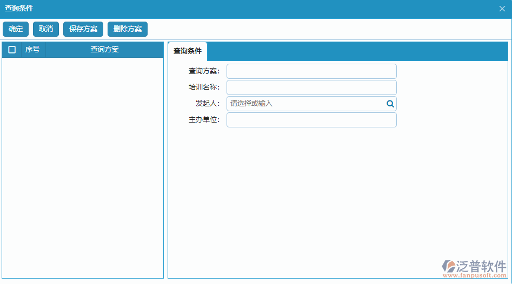Screen dimensions: 512x284
Task: Switch to the 查询条件 tab
Action: (x=188, y=51)
